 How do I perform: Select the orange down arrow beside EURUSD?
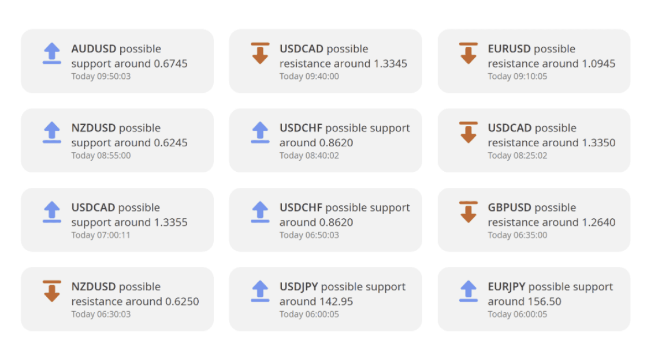coord(468,53)
